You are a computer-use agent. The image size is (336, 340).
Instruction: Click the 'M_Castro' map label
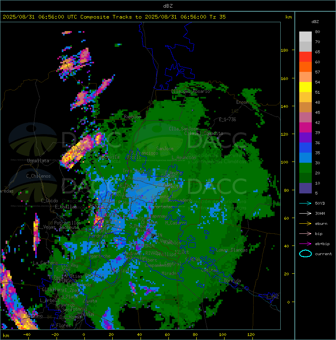click(x=176, y=222)
